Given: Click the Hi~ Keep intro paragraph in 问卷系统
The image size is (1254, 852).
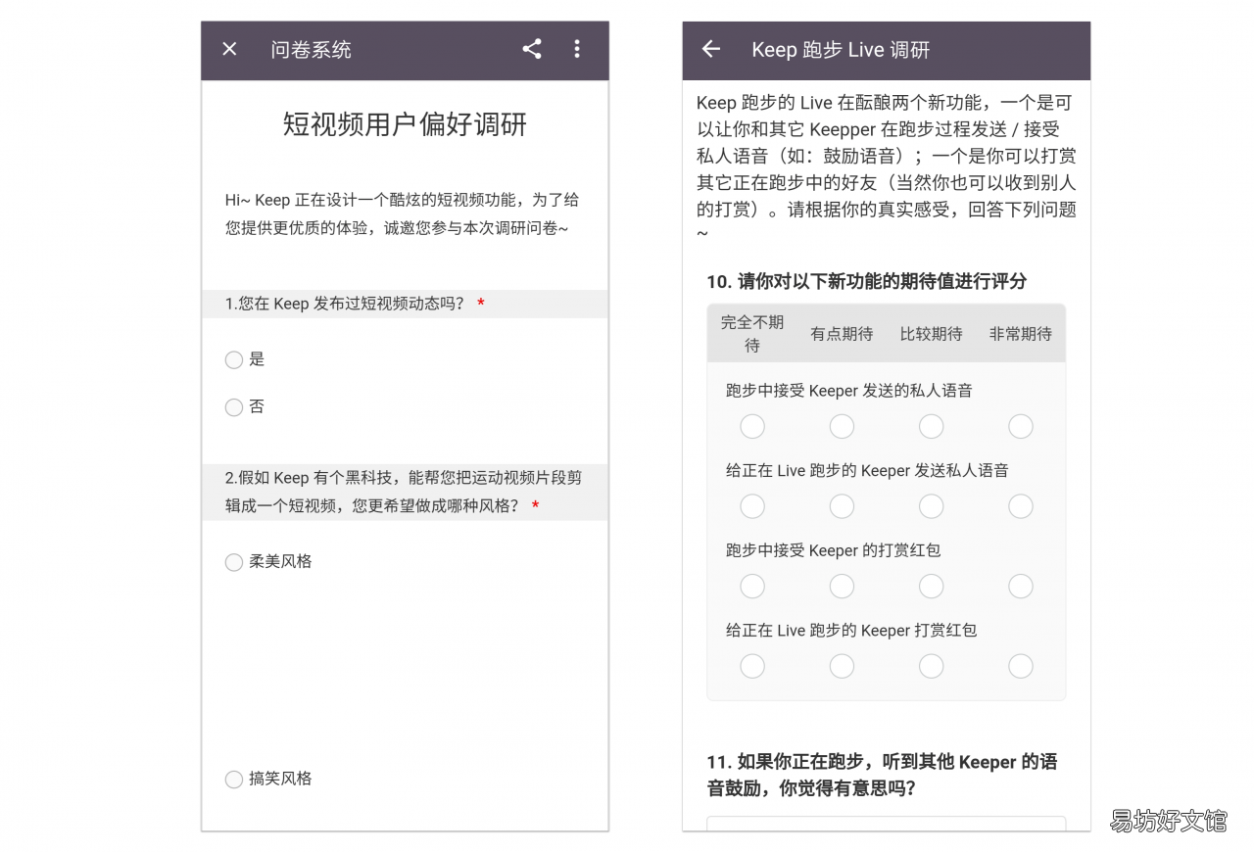Looking at the screenshot, I should (x=402, y=213).
